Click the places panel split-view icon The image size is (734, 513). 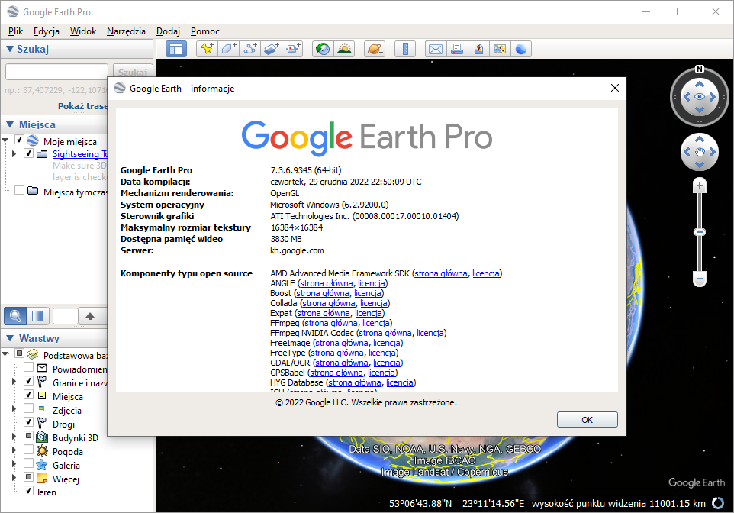[37, 316]
